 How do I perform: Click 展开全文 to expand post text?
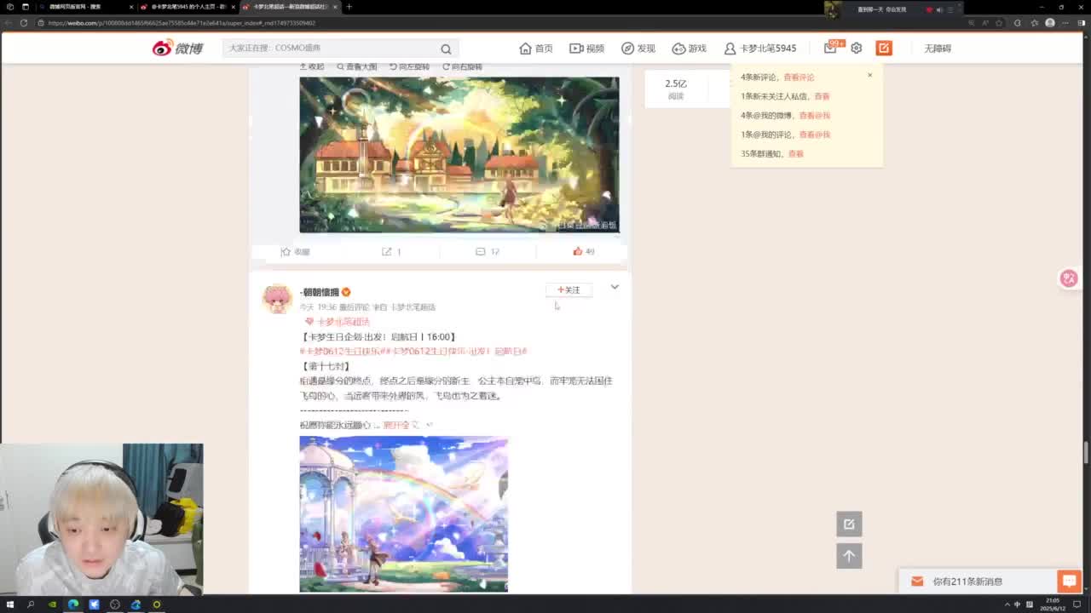coord(400,425)
